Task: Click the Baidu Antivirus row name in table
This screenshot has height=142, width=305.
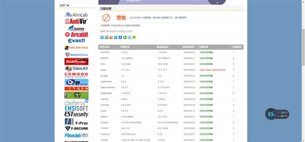Action: (108, 88)
